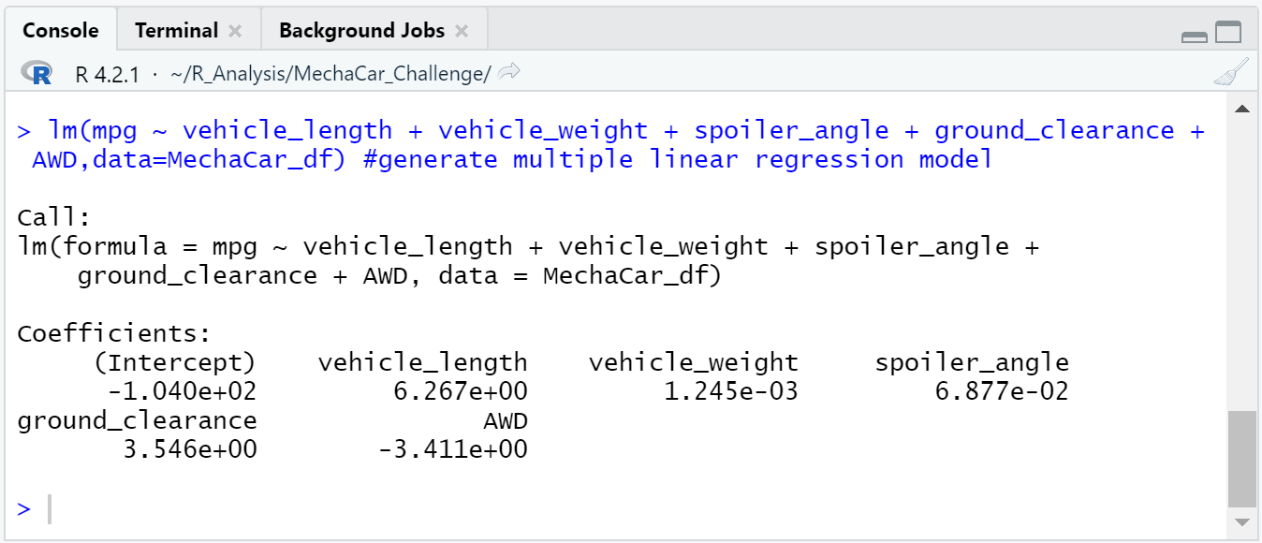This screenshot has width=1262, height=543.
Task: Click the R logo icon
Action: (x=37, y=71)
